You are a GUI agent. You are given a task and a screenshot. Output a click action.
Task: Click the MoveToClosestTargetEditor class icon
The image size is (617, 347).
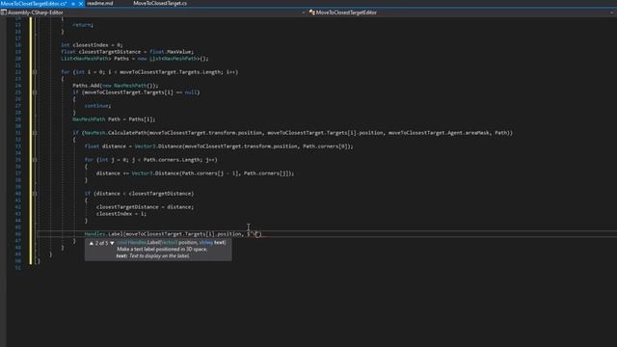[x=312, y=13]
